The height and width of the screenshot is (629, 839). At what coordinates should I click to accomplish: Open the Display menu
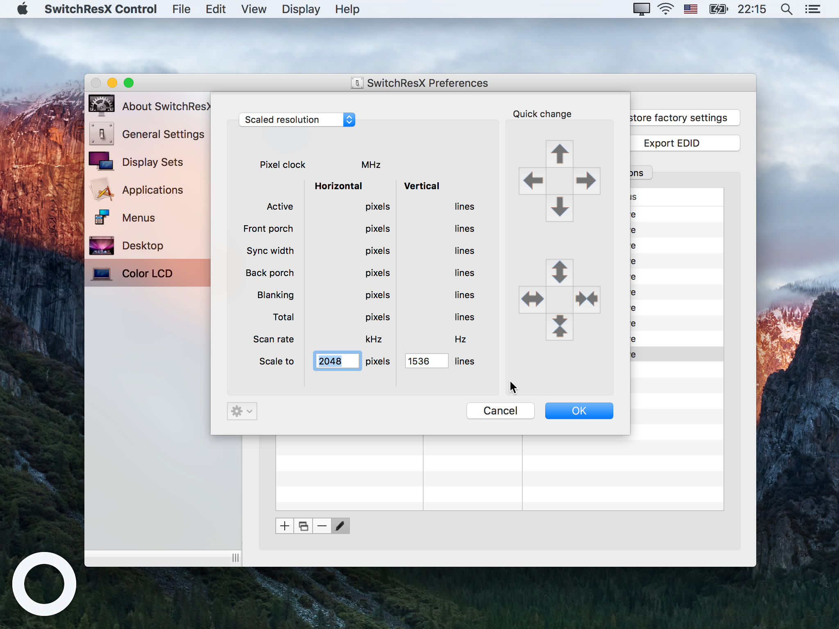301,9
